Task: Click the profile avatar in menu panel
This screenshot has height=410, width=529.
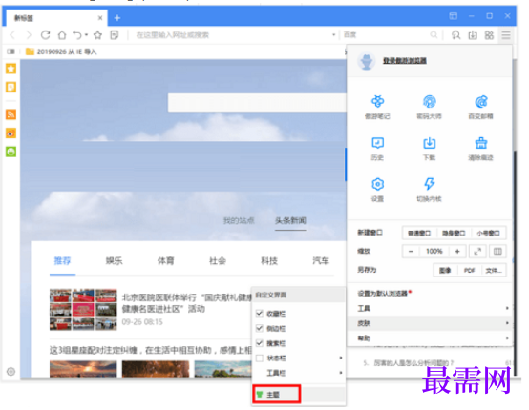Action: pos(367,61)
